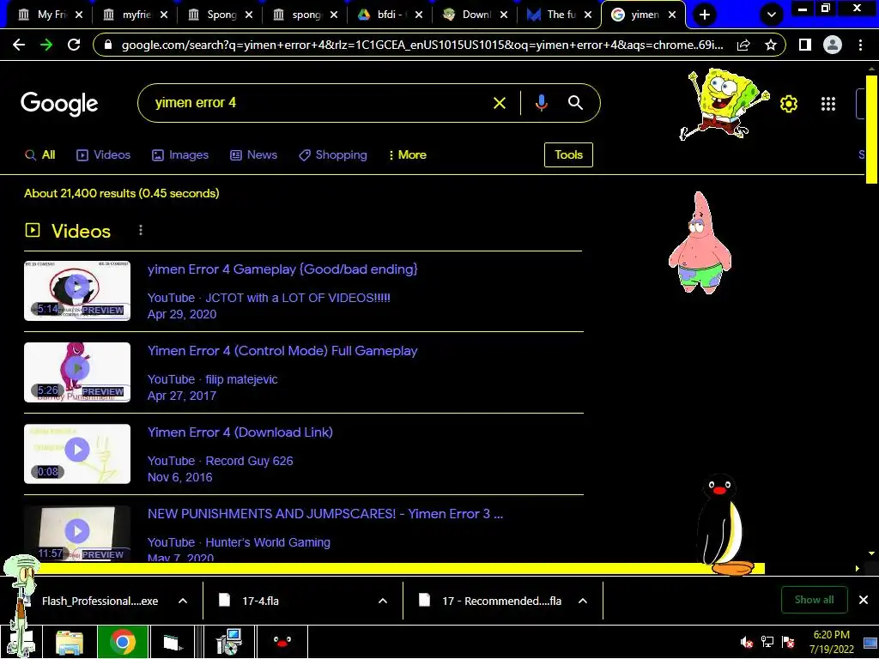Open the installer icon on taskbar
879x659 pixels.
click(229, 642)
